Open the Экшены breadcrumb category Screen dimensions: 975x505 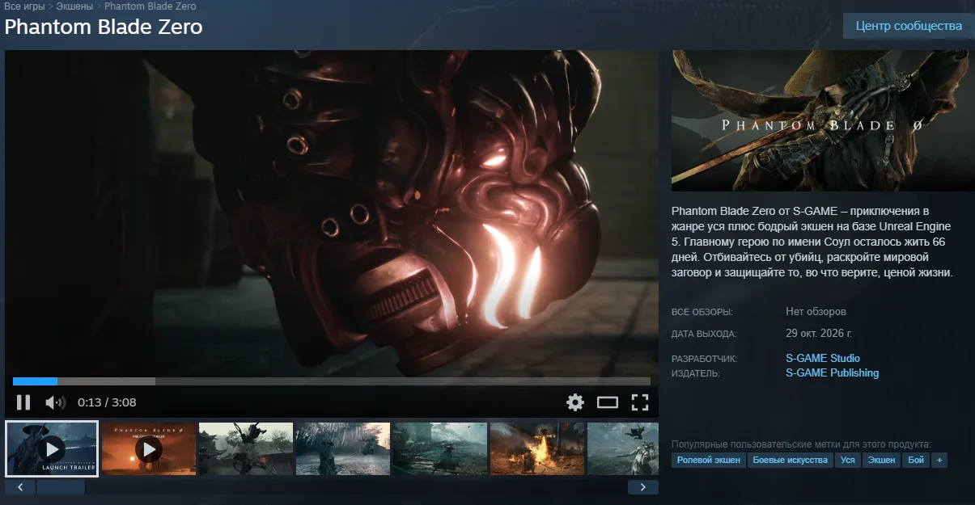point(74,6)
